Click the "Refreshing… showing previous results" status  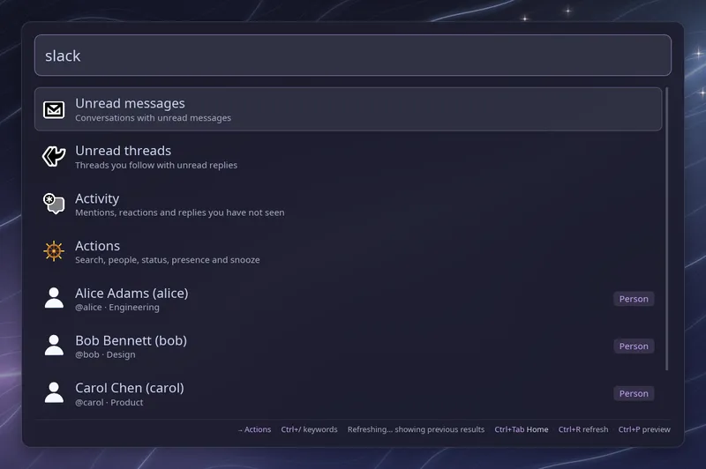pos(416,429)
